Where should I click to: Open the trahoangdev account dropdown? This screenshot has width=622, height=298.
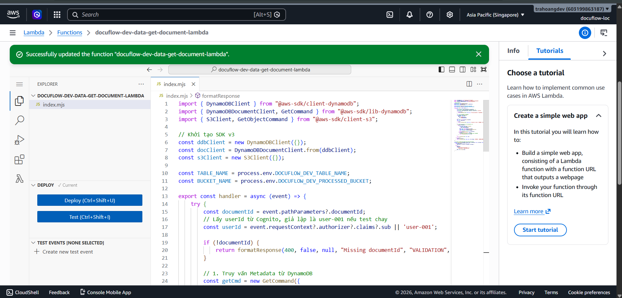pos(572,9)
